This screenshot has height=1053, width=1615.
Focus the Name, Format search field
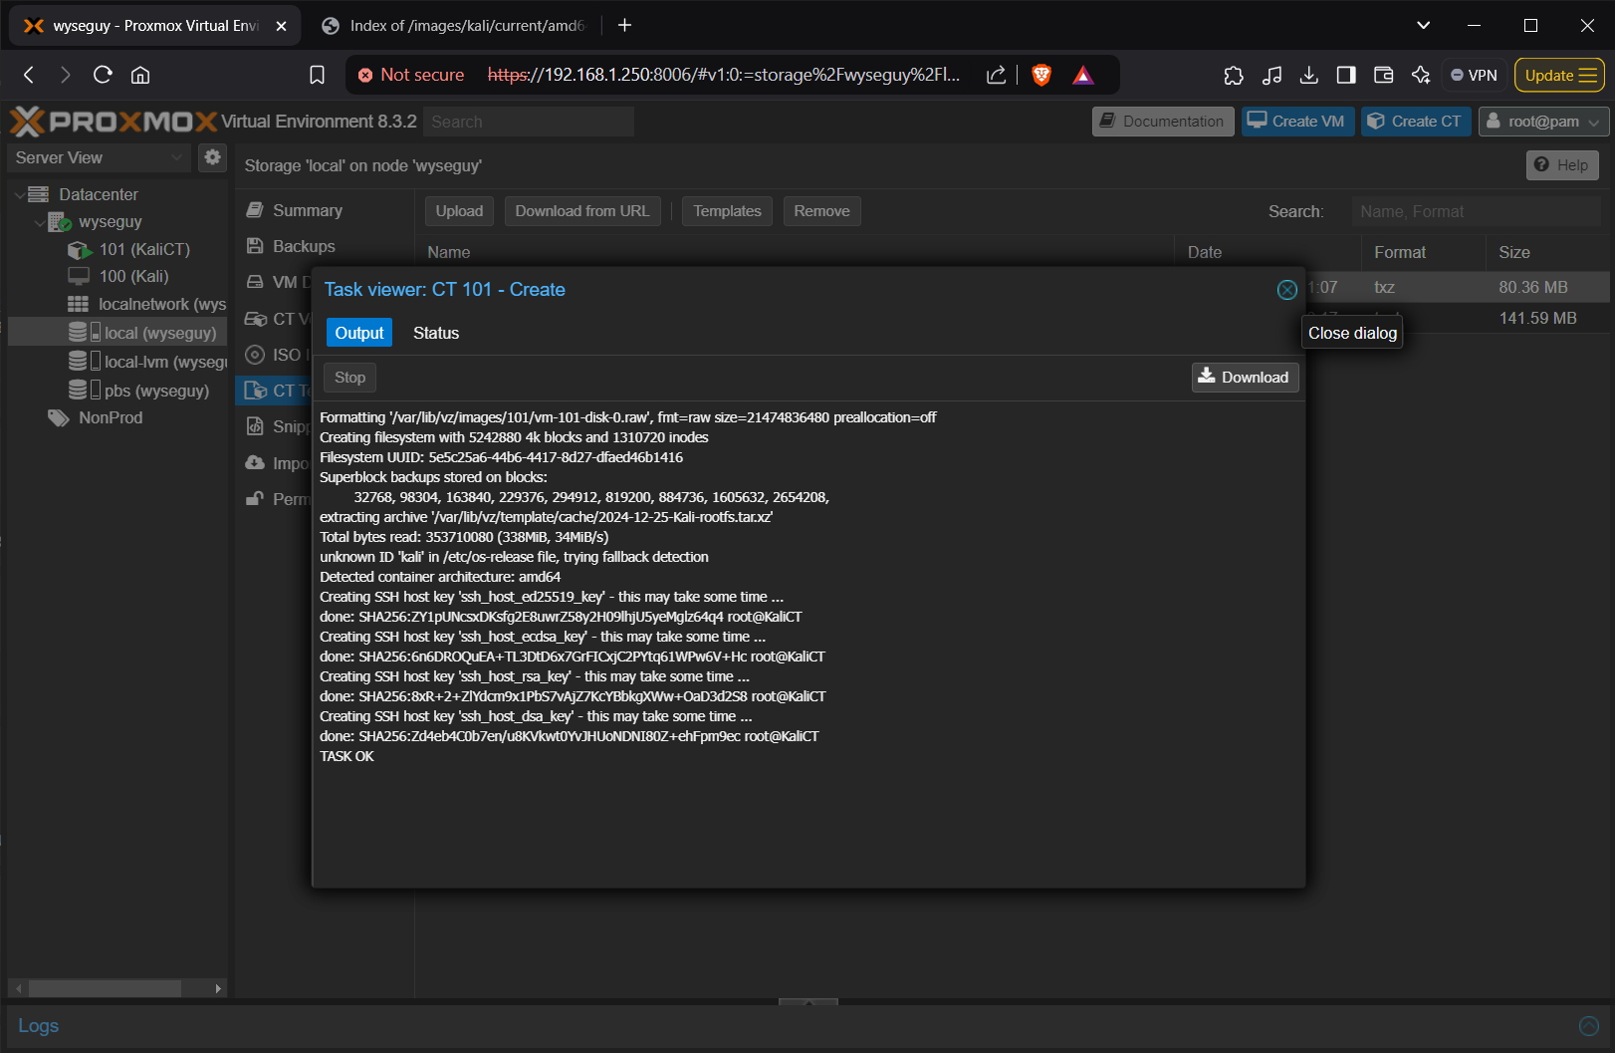tap(1476, 211)
